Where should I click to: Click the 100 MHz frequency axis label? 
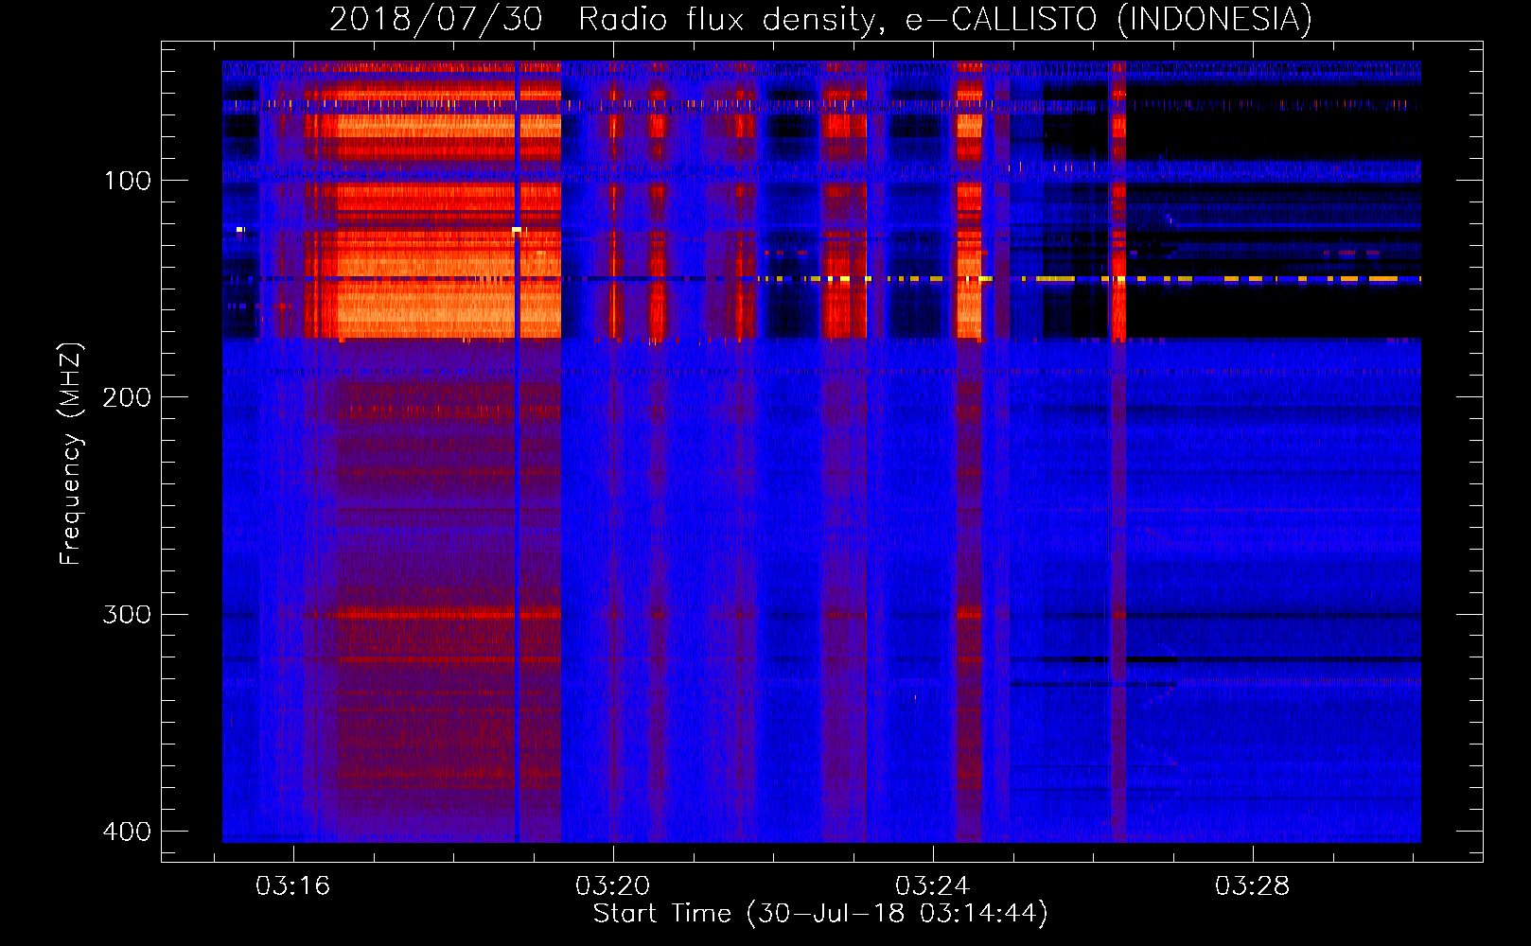[x=128, y=181]
